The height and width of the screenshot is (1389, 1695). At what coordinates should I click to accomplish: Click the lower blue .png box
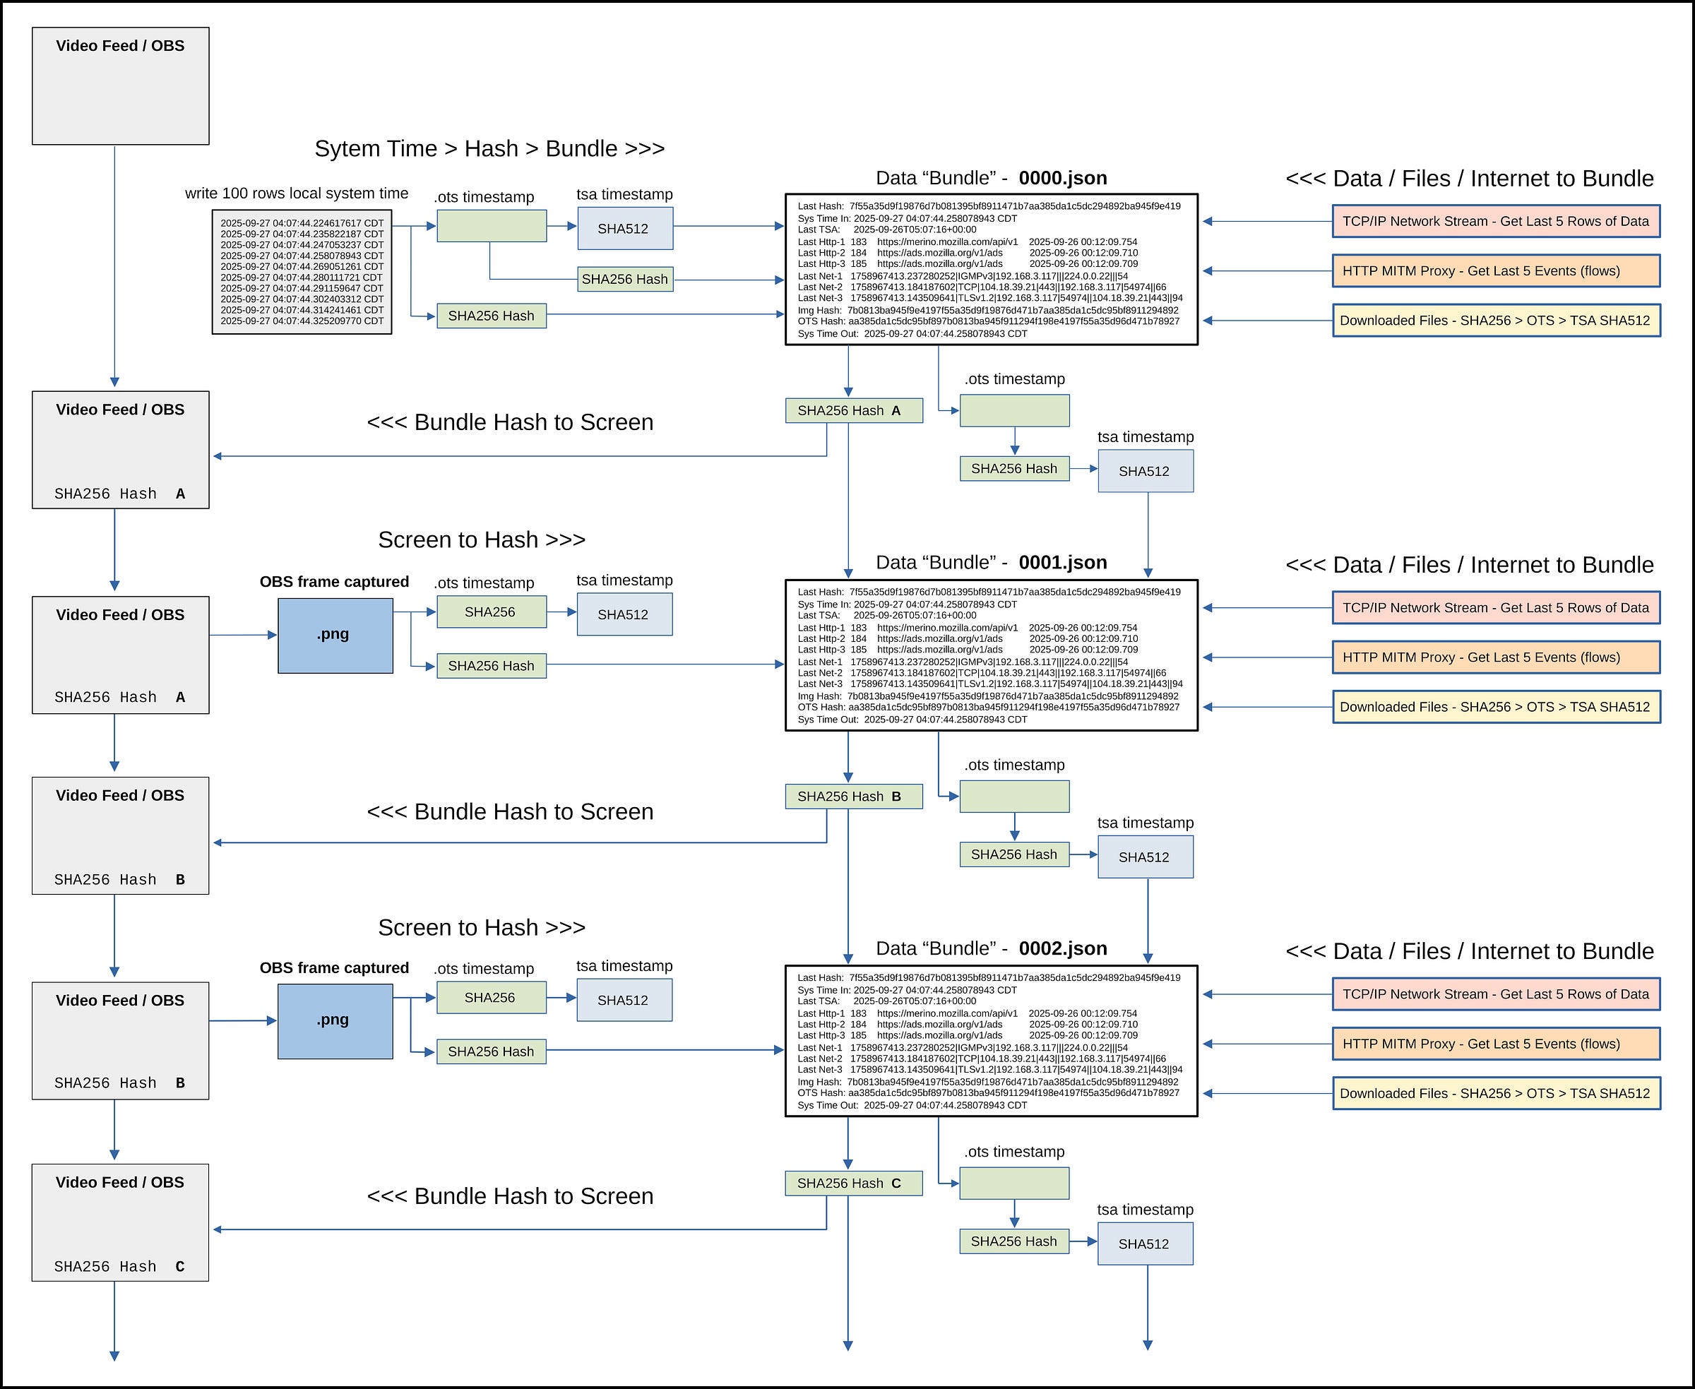coord(335,1020)
